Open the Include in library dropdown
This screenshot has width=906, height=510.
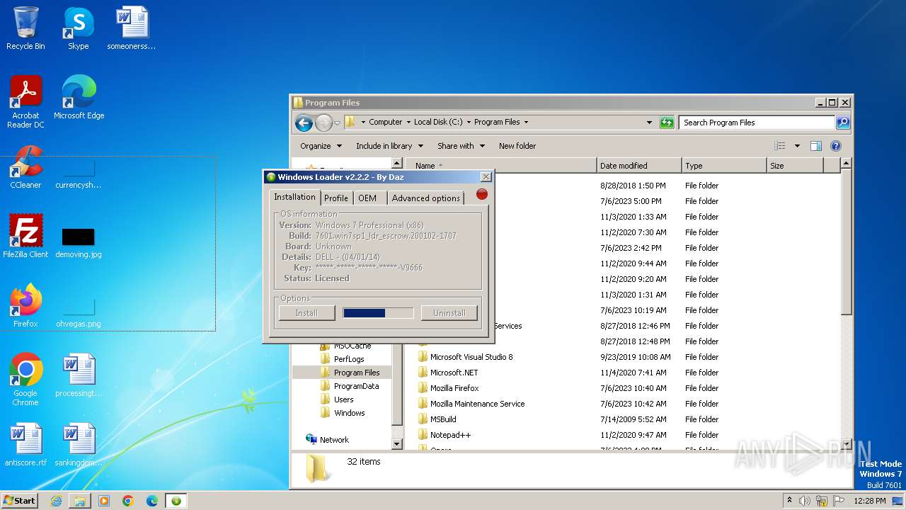point(389,146)
